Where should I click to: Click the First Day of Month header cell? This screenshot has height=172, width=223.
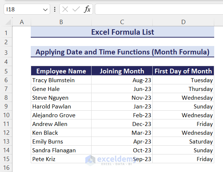[183, 71]
